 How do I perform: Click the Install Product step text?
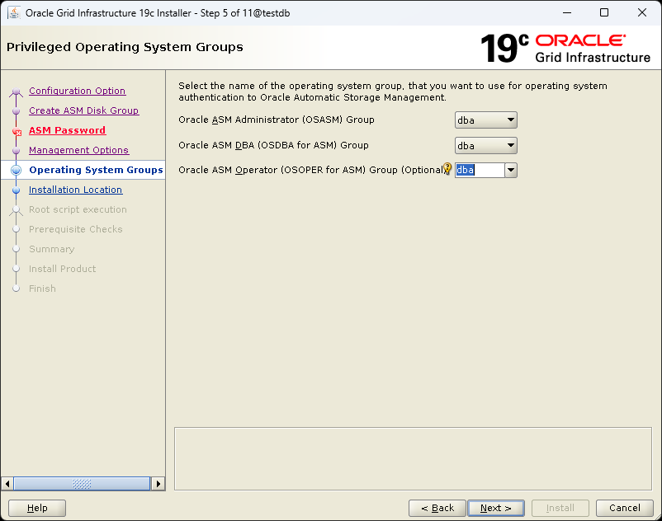point(62,269)
